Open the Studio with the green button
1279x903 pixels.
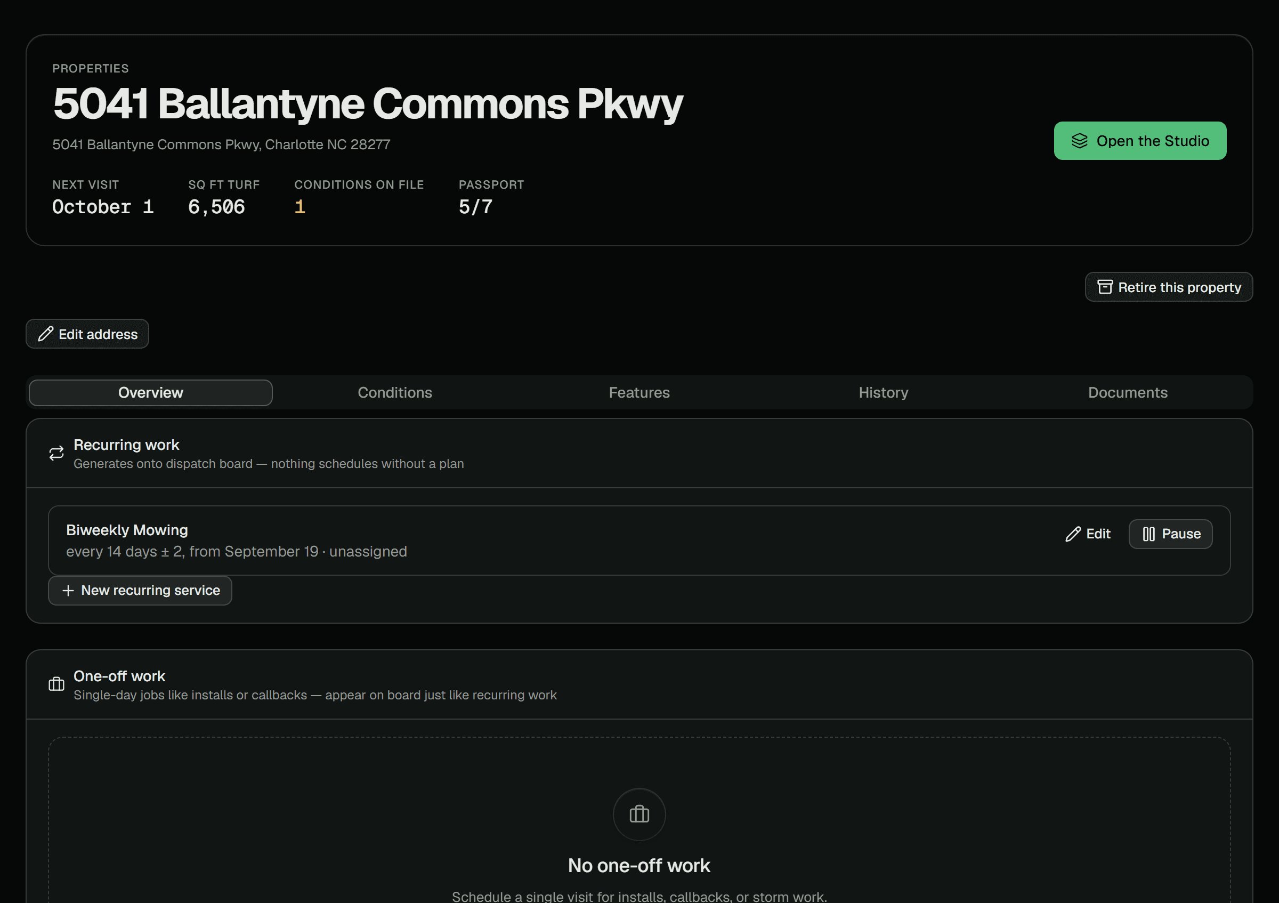pos(1140,141)
